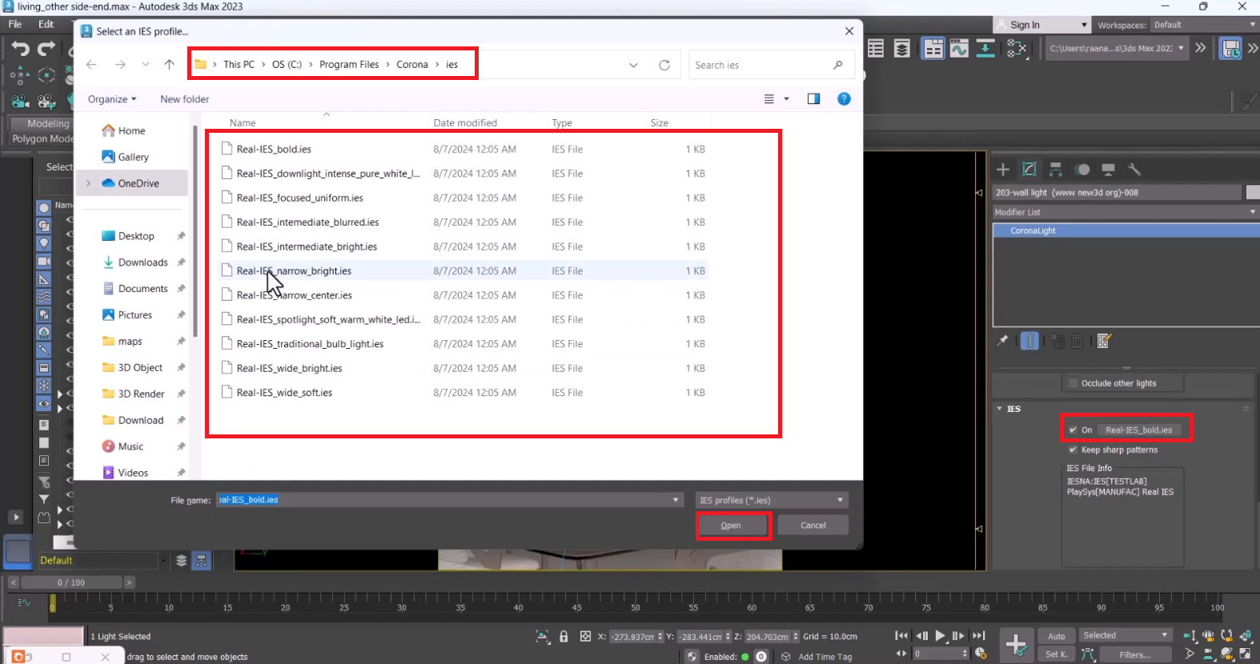Open the Create tab in command panel
The width and height of the screenshot is (1260, 664).
(1003, 170)
